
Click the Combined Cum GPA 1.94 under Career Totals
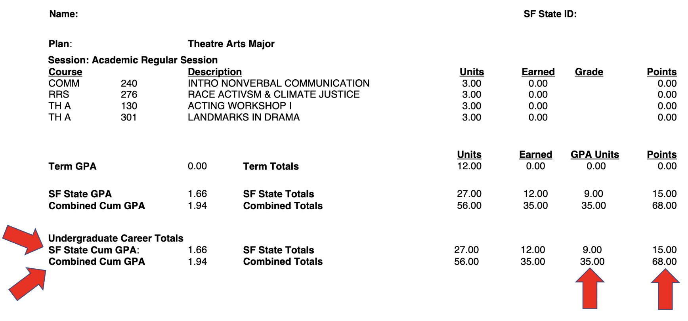click(x=197, y=262)
